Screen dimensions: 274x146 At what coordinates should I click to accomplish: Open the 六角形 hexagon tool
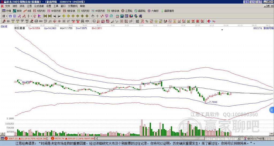point(153,11)
